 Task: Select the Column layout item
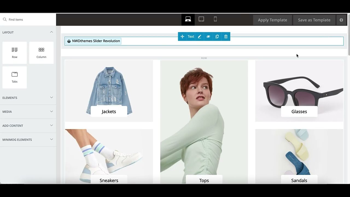pos(41,53)
